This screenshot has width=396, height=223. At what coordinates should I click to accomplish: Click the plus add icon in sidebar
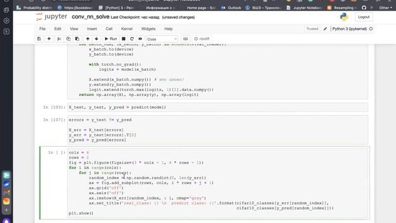coord(7,210)
